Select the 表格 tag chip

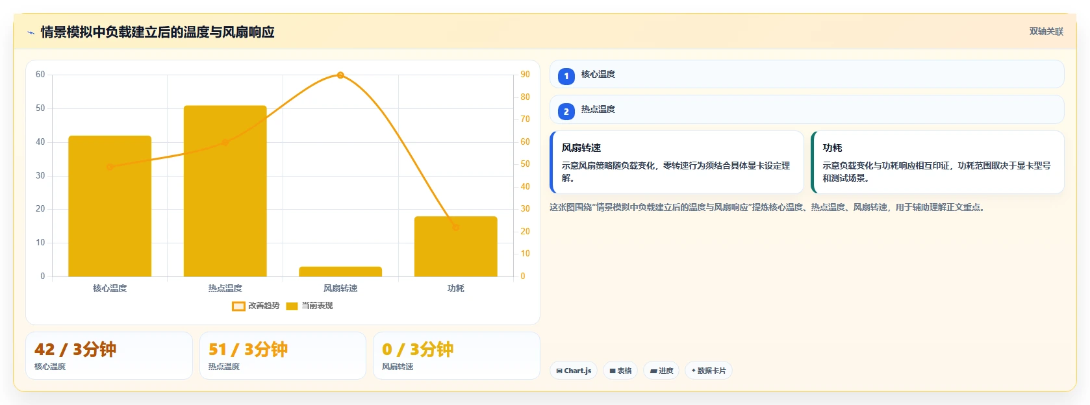tap(621, 371)
